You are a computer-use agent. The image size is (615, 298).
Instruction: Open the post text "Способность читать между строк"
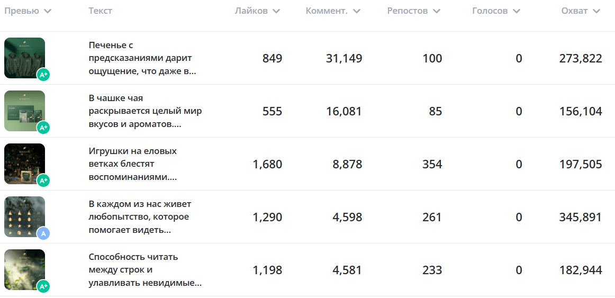pos(145,270)
